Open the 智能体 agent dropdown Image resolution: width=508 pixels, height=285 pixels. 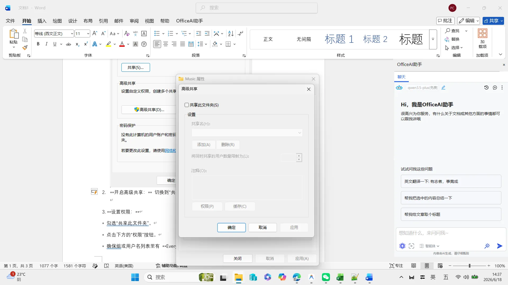click(x=429, y=246)
